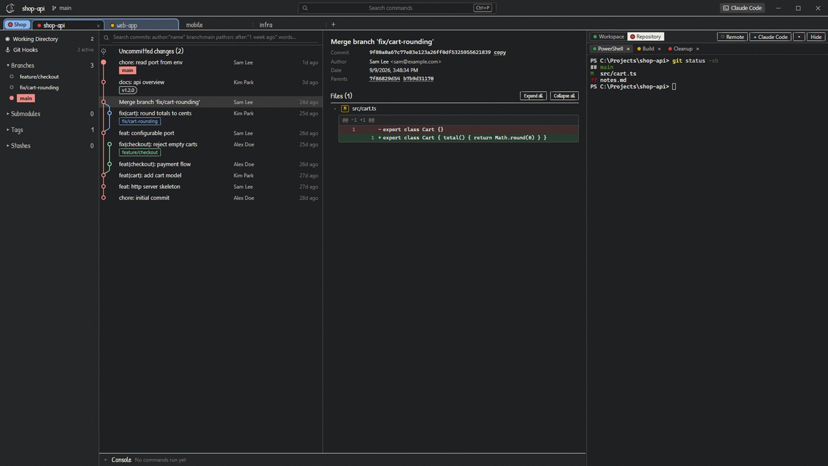The image size is (828, 466).
Task: Select the main branch in sidebar
Action: click(x=25, y=98)
